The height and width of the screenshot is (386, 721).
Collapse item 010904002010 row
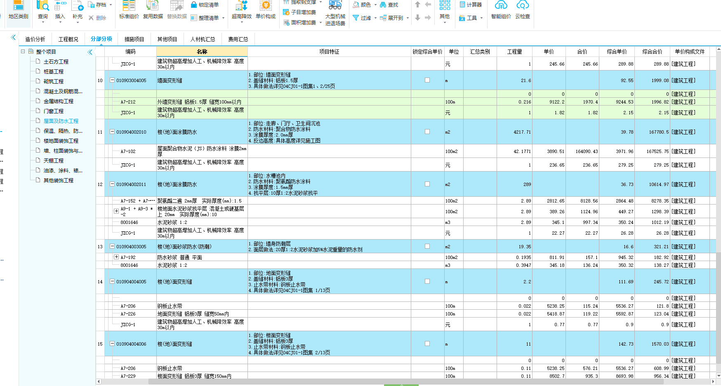click(x=112, y=132)
